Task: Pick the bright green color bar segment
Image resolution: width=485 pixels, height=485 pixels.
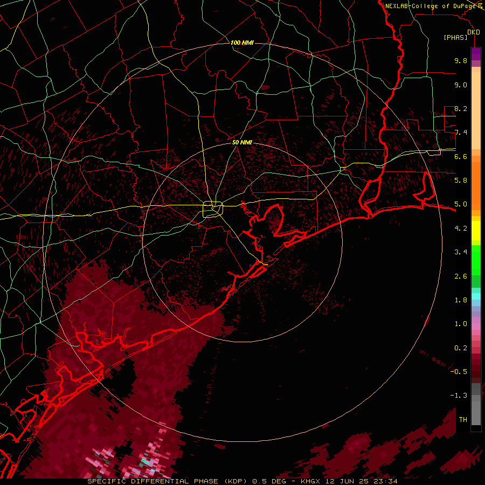Action: [x=476, y=260]
